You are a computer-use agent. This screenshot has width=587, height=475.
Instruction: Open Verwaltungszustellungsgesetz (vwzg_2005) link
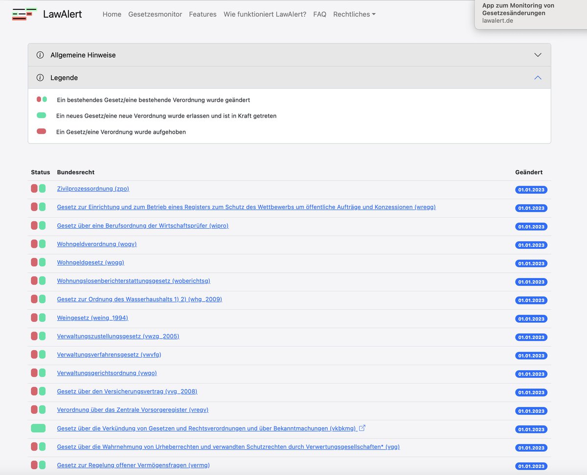click(x=118, y=336)
